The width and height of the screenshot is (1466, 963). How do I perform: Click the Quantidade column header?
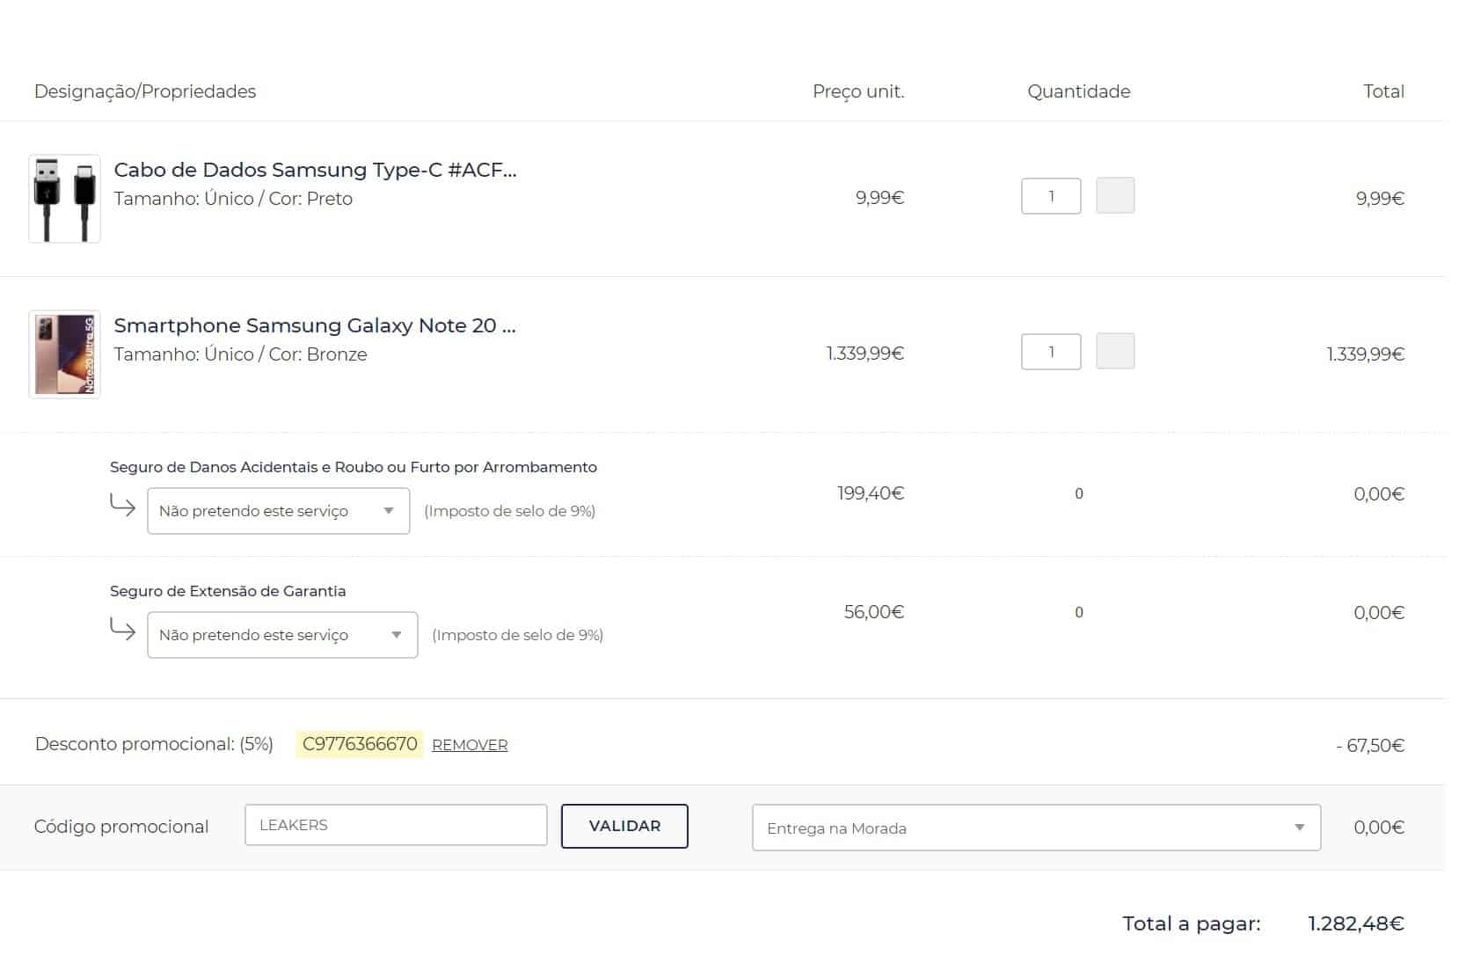click(1079, 91)
